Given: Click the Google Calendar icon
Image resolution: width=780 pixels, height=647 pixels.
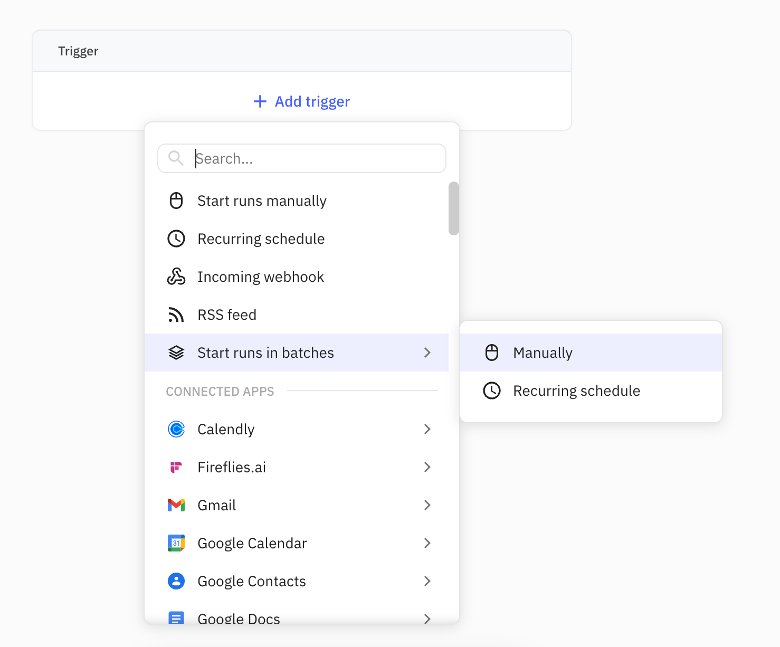Looking at the screenshot, I should 176,543.
